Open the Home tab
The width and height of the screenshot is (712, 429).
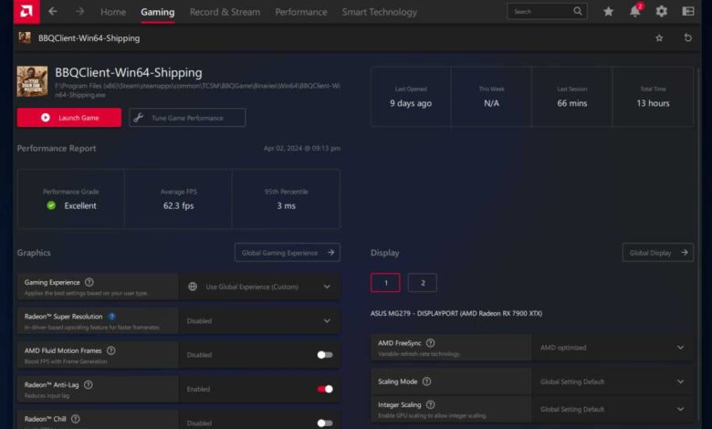point(113,12)
